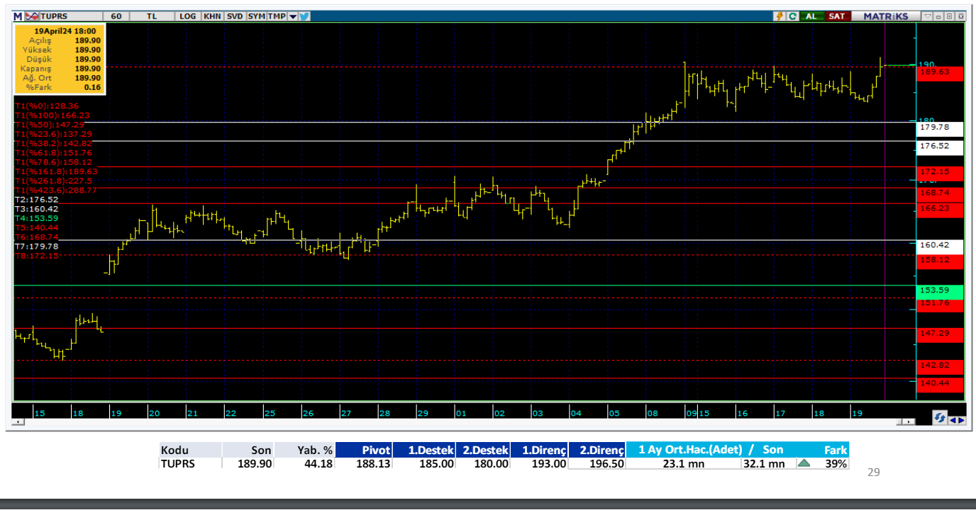Toggle the KHN button
The height and width of the screenshot is (515, 976).
point(212,16)
